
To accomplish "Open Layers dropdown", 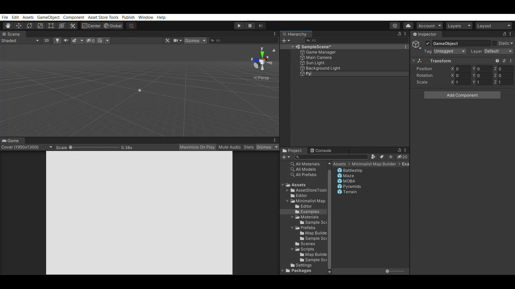I will point(459,26).
